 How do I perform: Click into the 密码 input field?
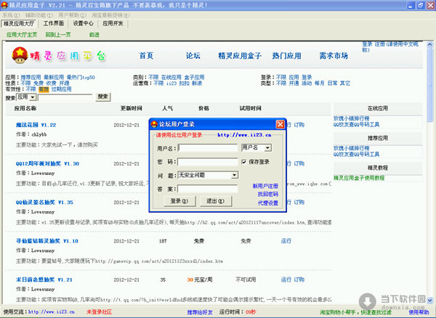coord(208,162)
